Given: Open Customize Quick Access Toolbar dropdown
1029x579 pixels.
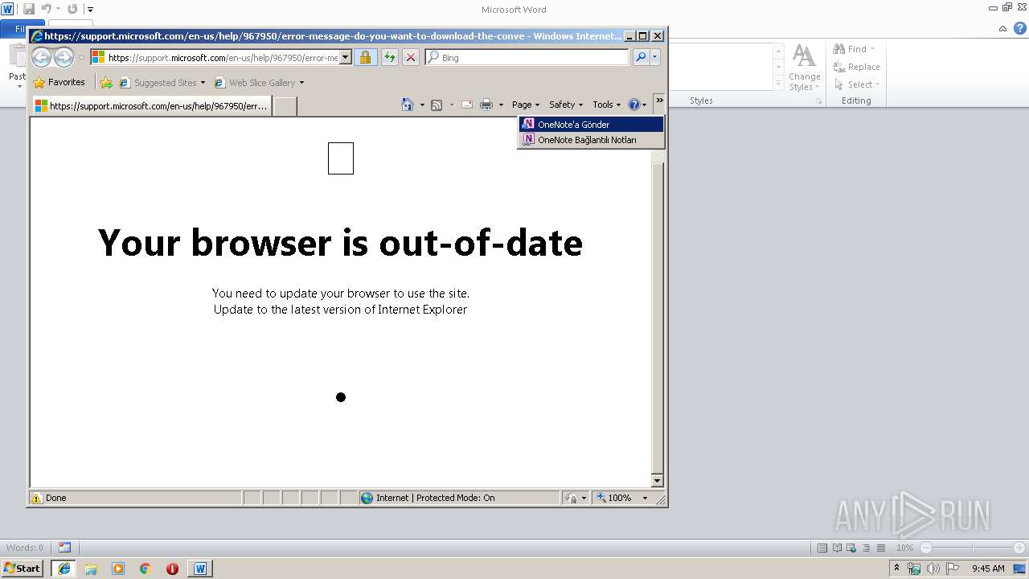Looking at the screenshot, I should pyautogui.click(x=90, y=10).
